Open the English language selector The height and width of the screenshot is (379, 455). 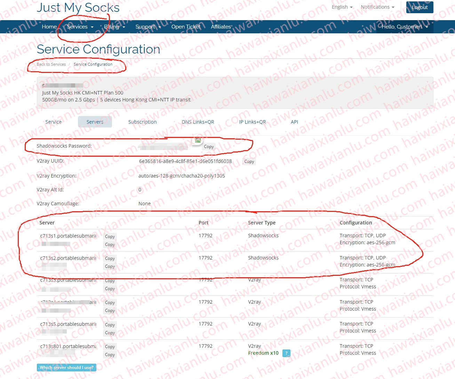342,7
